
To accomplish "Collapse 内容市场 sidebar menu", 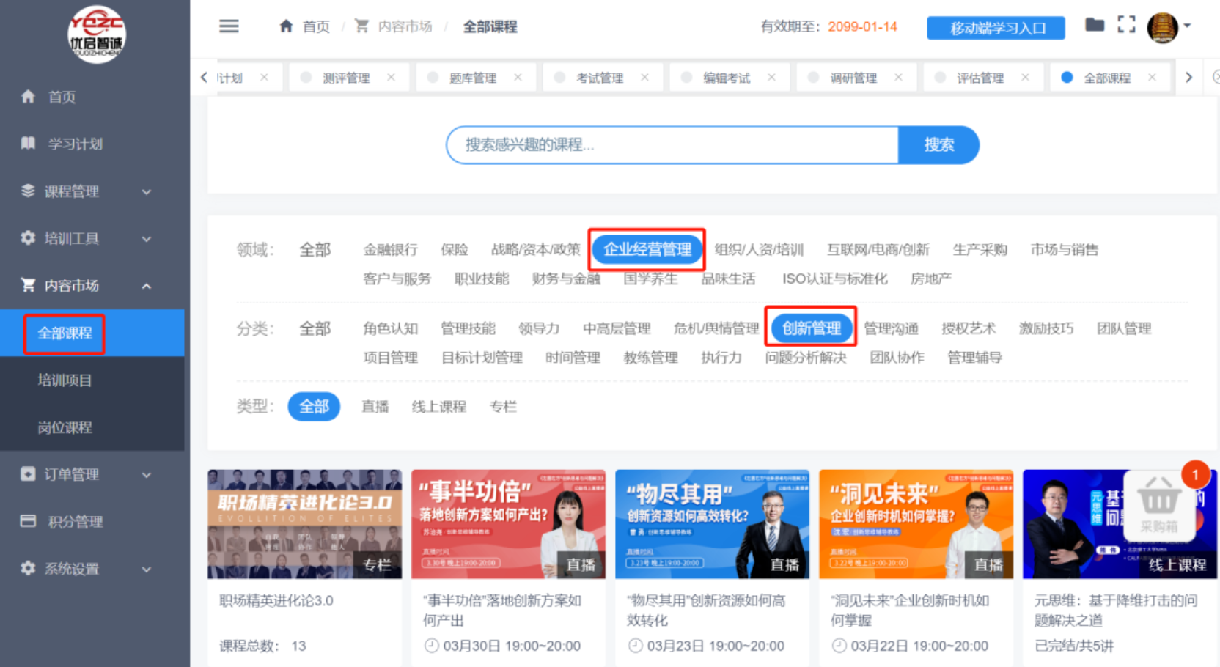I will coord(88,285).
